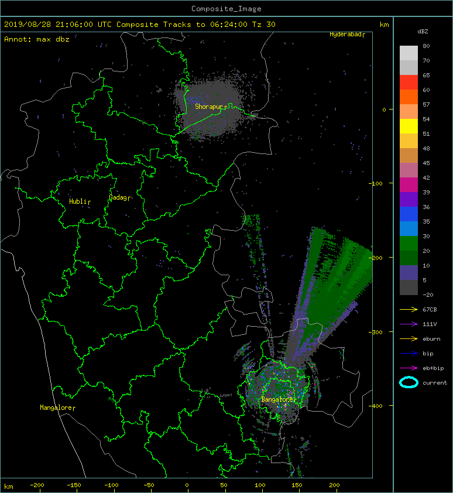This screenshot has height=493, width=453.
Task: Click the 'Annot: max dbz' annotation label
Action: click(37, 39)
